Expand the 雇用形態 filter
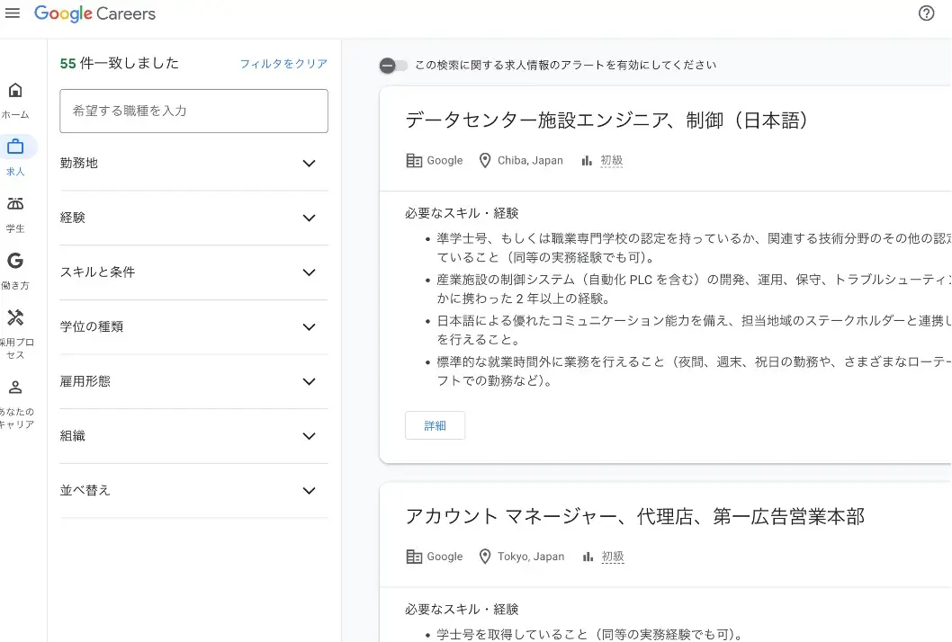The height and width of the screenshot is (642, 952). [x=193, y=381]
